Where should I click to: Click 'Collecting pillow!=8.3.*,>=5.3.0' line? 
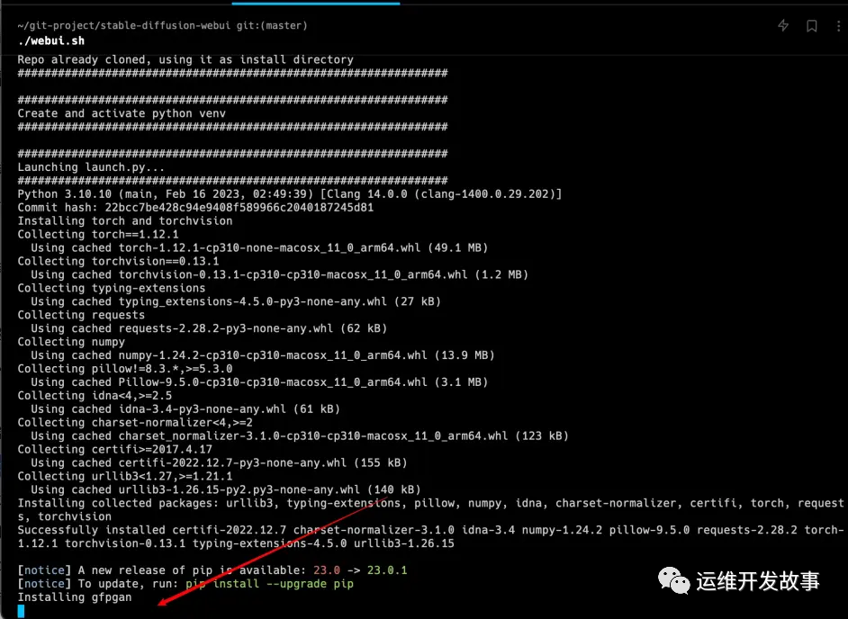pyautogui.click(x=125, y=369)
